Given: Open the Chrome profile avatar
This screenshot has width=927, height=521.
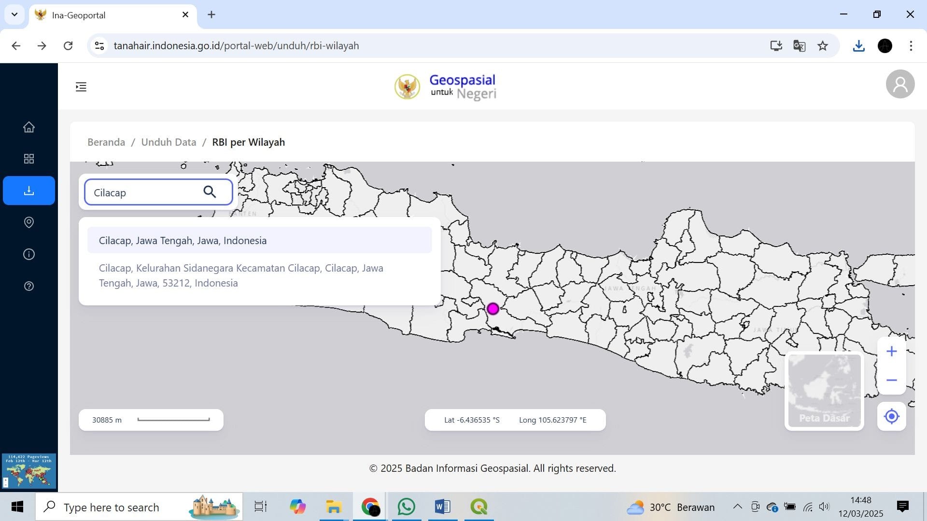Looking at the screenshot, I should point(885,46).
